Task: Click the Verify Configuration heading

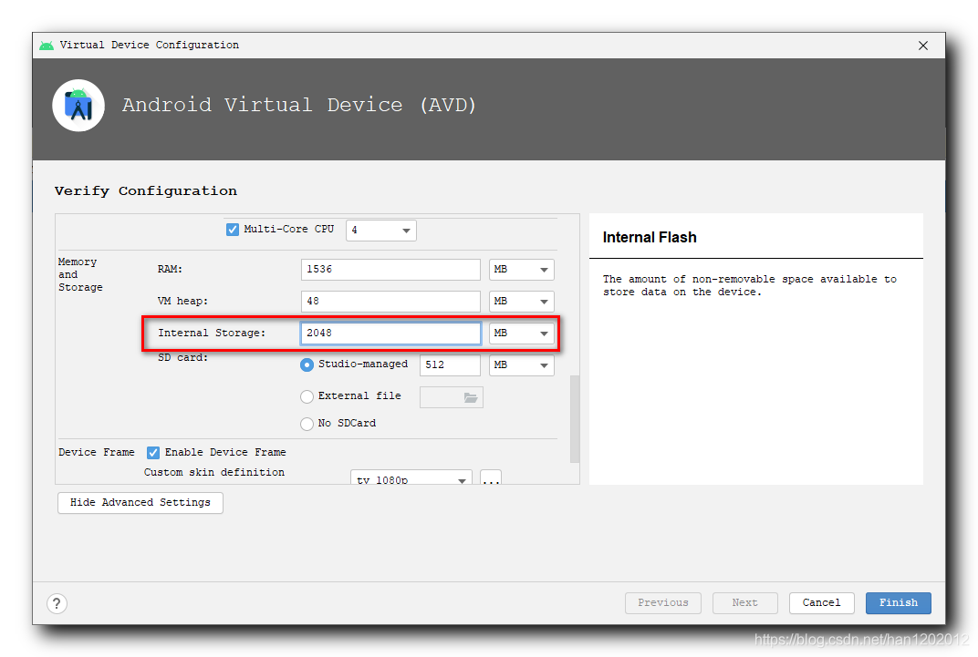Action: [146, 191]
